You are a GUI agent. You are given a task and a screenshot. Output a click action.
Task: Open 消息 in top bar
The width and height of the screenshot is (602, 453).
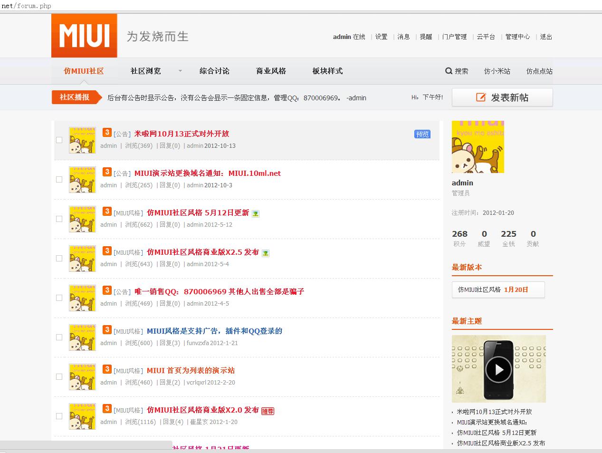pyautogui.click(x=403, y=37)
